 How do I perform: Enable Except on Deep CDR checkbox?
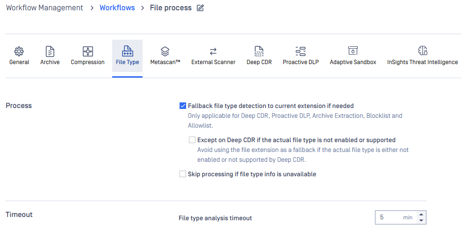coord(192,140)
